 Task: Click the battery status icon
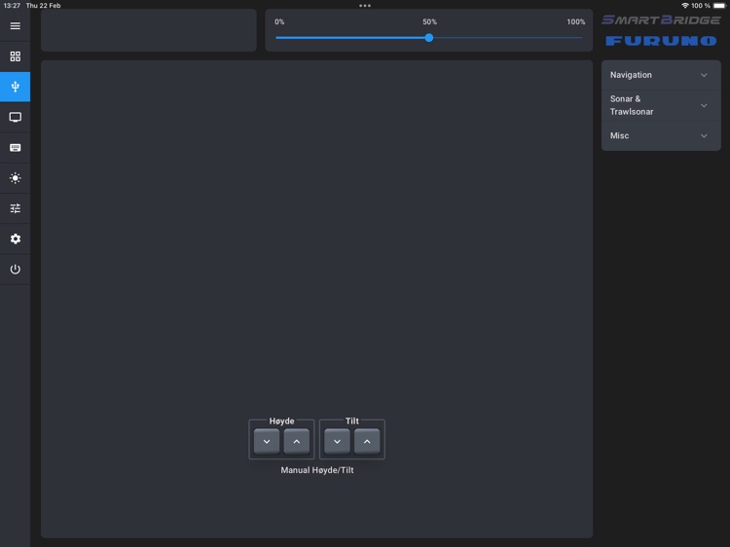[x=719, y=6]
